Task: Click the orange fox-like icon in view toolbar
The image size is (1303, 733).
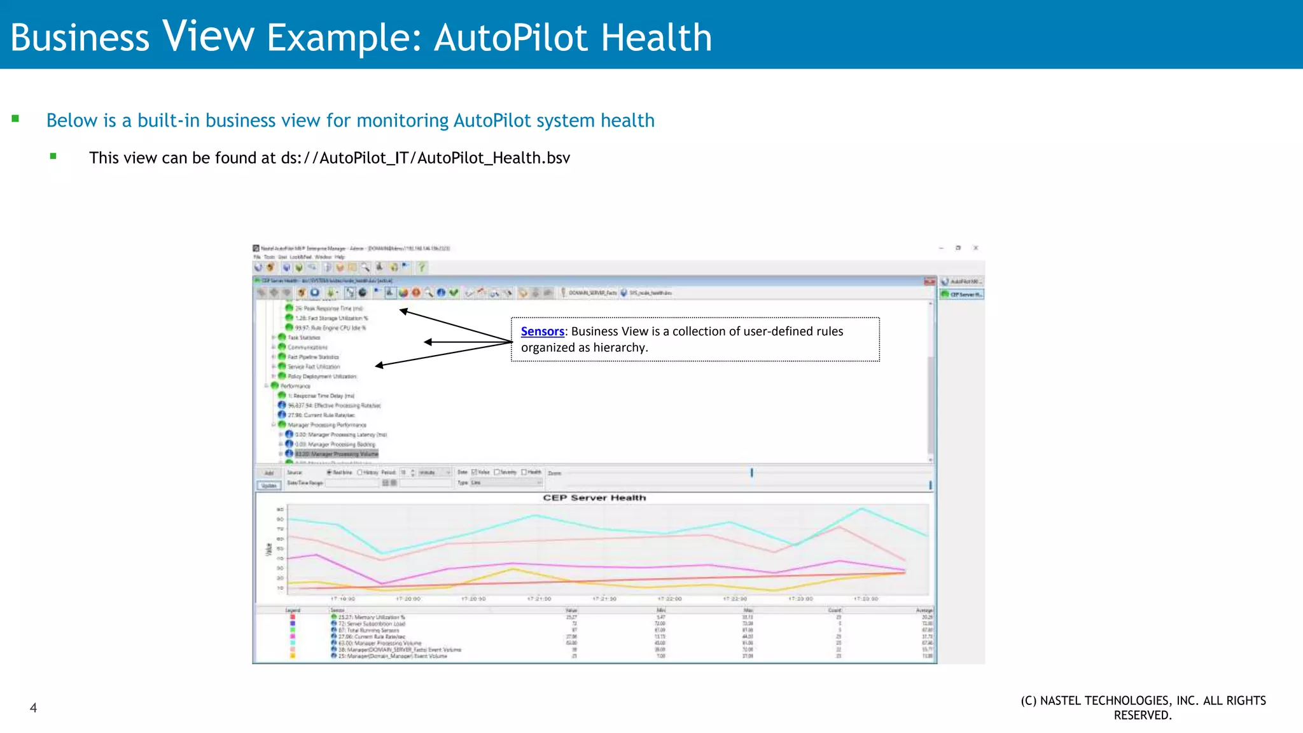Action: click(x=302, y=293)
